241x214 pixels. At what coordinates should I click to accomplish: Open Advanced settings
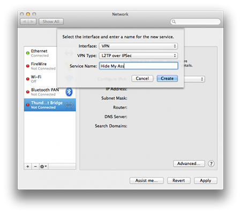click(189, 164)
